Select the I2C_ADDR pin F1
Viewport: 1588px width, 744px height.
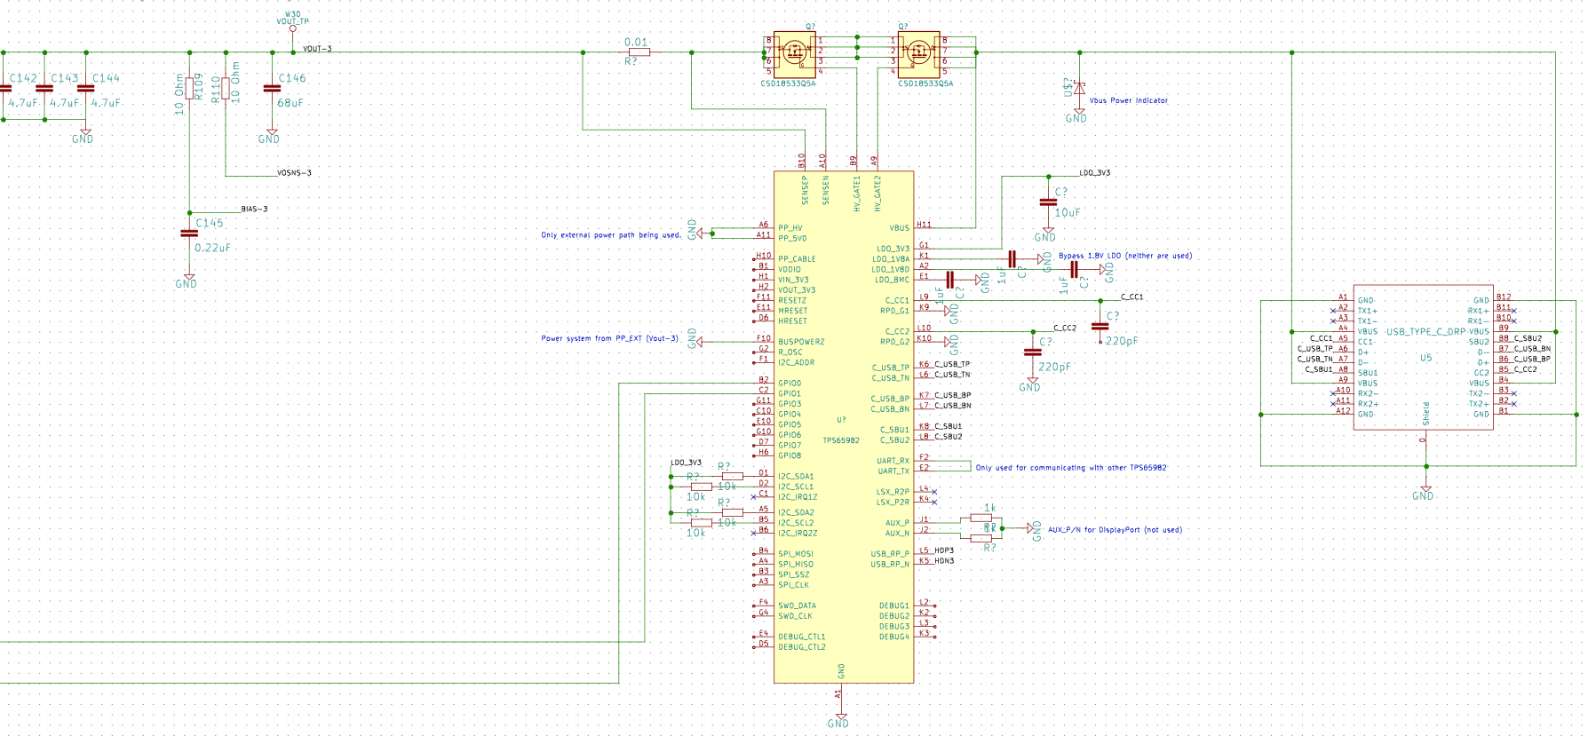point(763,360)
